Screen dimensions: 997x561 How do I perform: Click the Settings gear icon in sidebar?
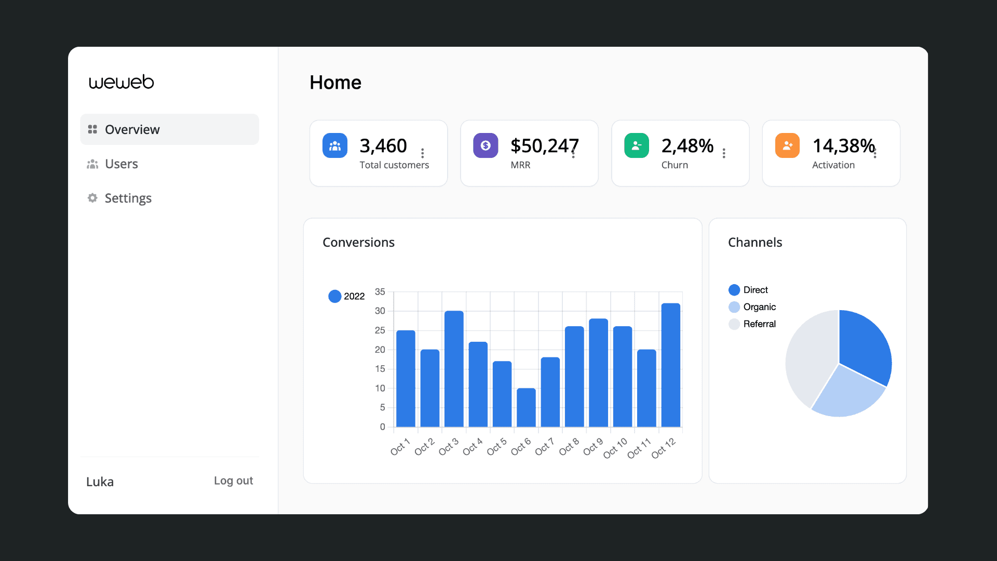point(92,198)
